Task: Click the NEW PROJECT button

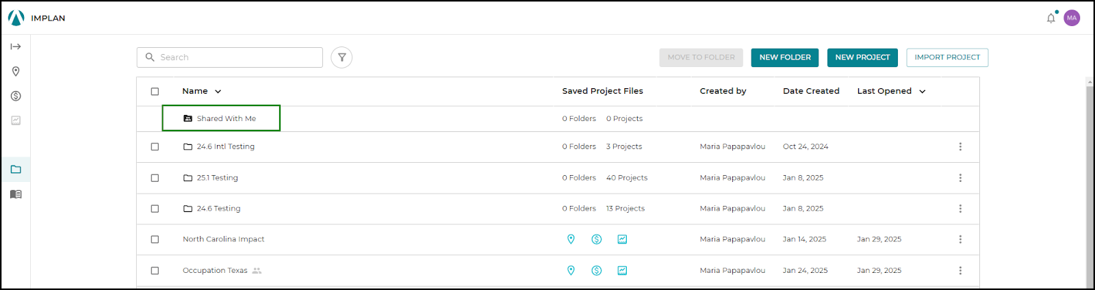Action: click(862, 57)
